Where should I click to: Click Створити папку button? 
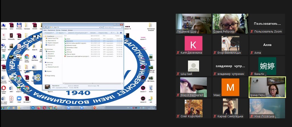pos(103,33)
